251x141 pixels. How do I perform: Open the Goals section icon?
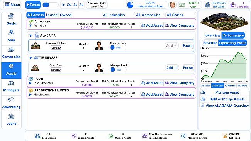(11, 16)
